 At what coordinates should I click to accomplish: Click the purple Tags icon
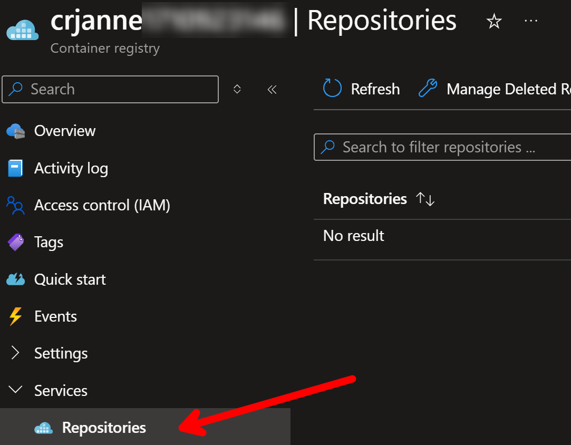(x=16, y=242)
